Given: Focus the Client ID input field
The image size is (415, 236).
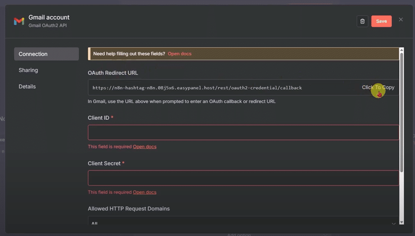Looking at the screenshot, I should pos(243,133).
